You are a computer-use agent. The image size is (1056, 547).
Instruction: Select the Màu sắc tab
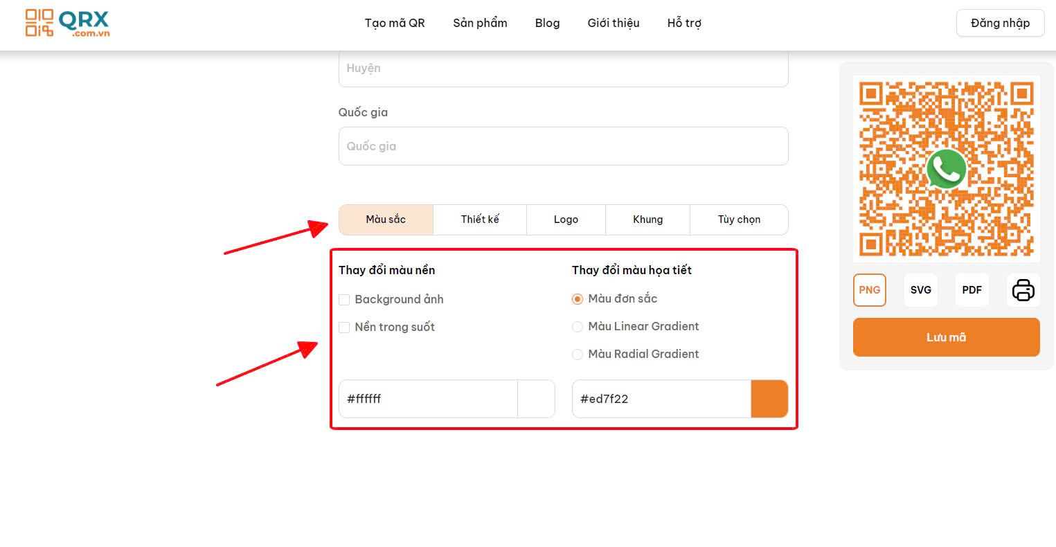pyautogui.click(x=386, y=219)
